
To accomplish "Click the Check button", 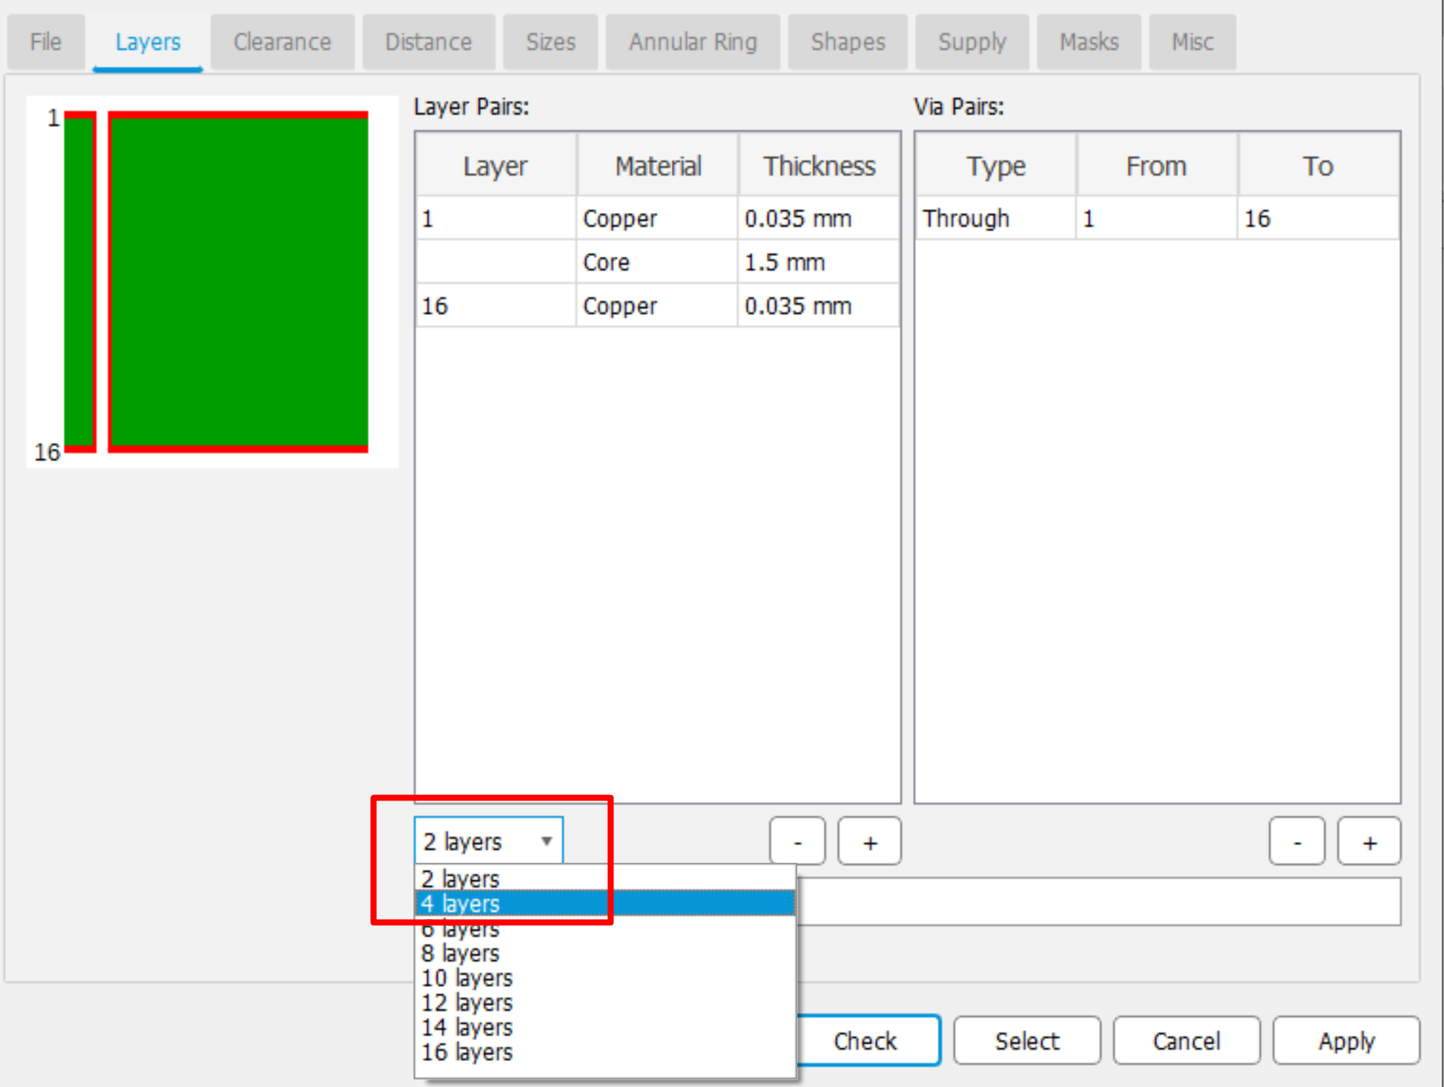I will coord(866,1041).
